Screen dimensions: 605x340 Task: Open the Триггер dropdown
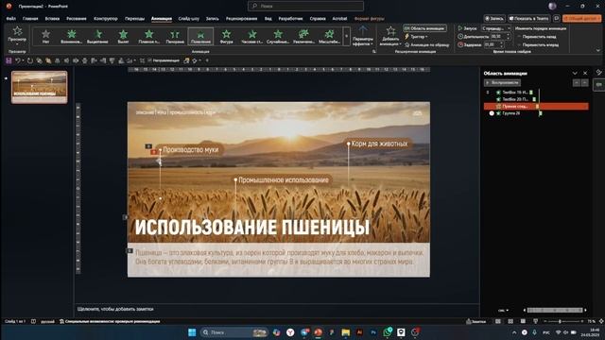point(416,37)
